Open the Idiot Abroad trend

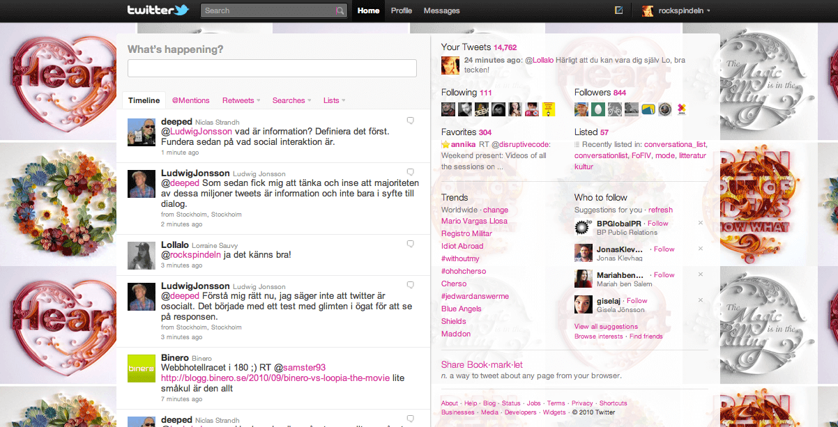click(462, 246)
